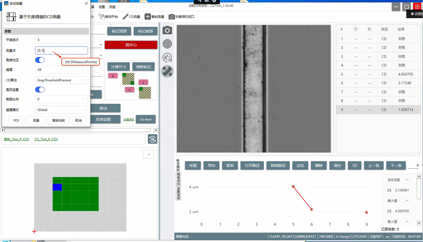
Task: Click the image index field showing 9
Action: coord(414,165)
